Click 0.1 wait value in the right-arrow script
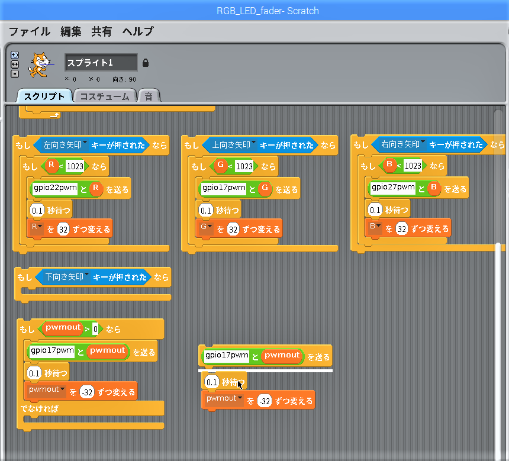509x461 pixels. tap(375, 210)
